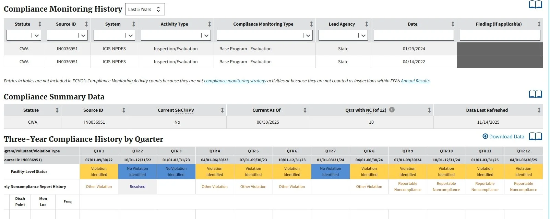Sort summary by Qtrs with NC column
This screenshot has width=550, height=219.
[429, 110]
